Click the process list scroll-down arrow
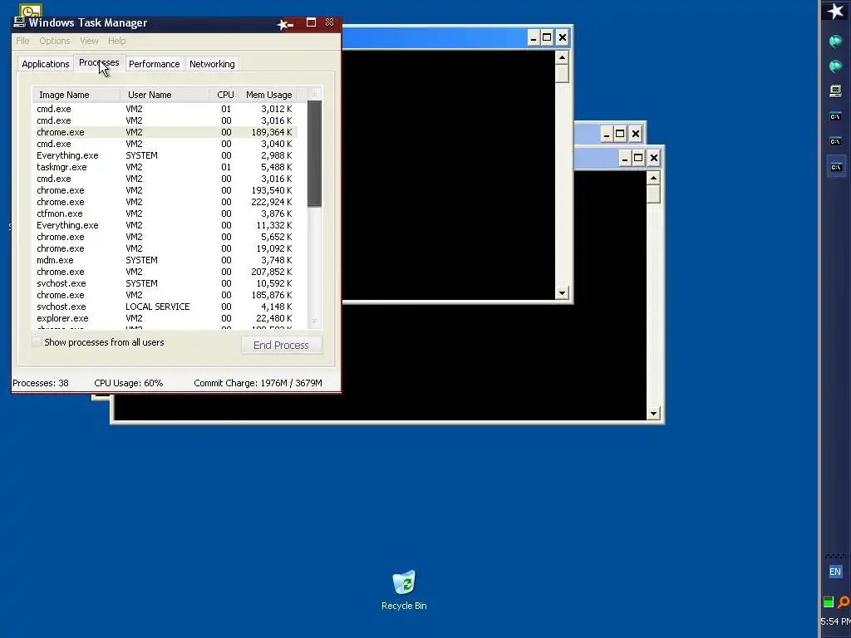The image size is (851, 638). tap(314, 321)
